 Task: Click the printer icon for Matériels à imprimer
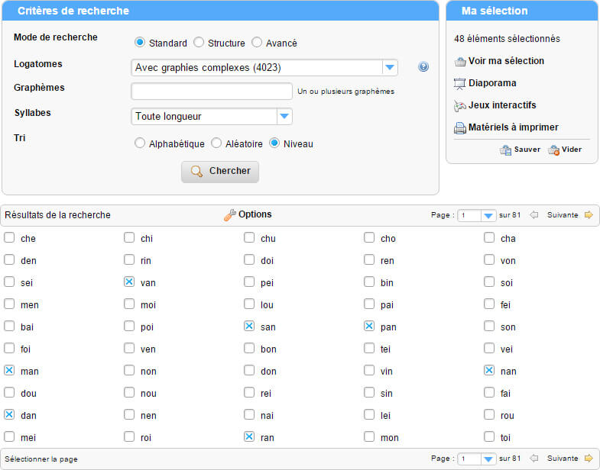[x=459, y=127]
